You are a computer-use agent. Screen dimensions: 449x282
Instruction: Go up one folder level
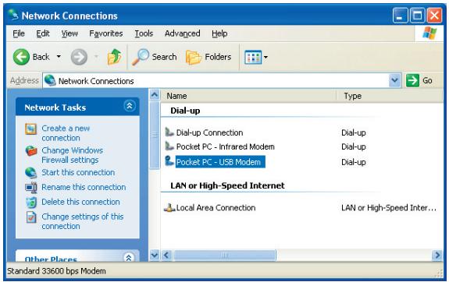coord(115,57)
